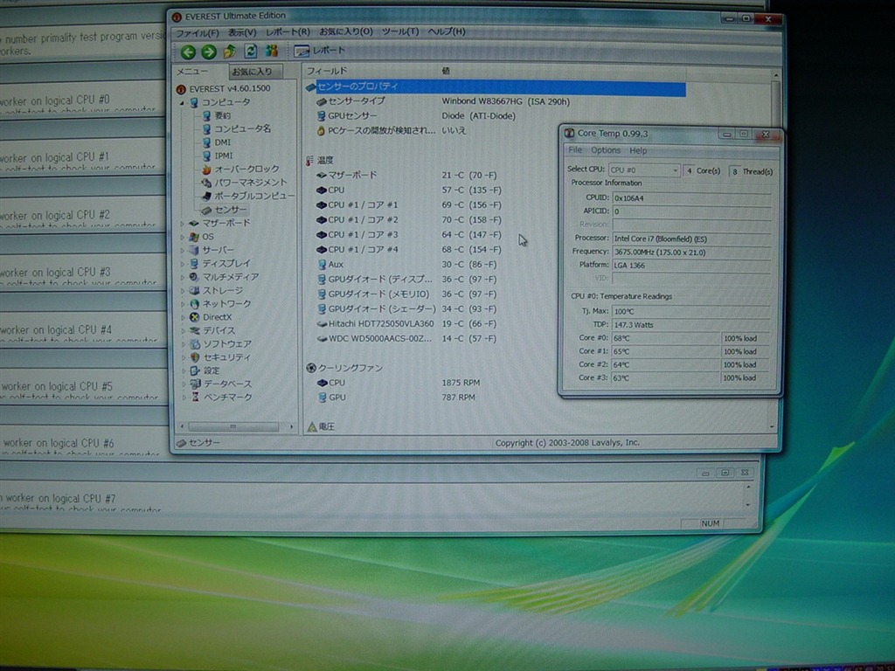Viewport: 895px width, 671px height.
Task: Go forward with the green right arrow
Action: [209, 52]
